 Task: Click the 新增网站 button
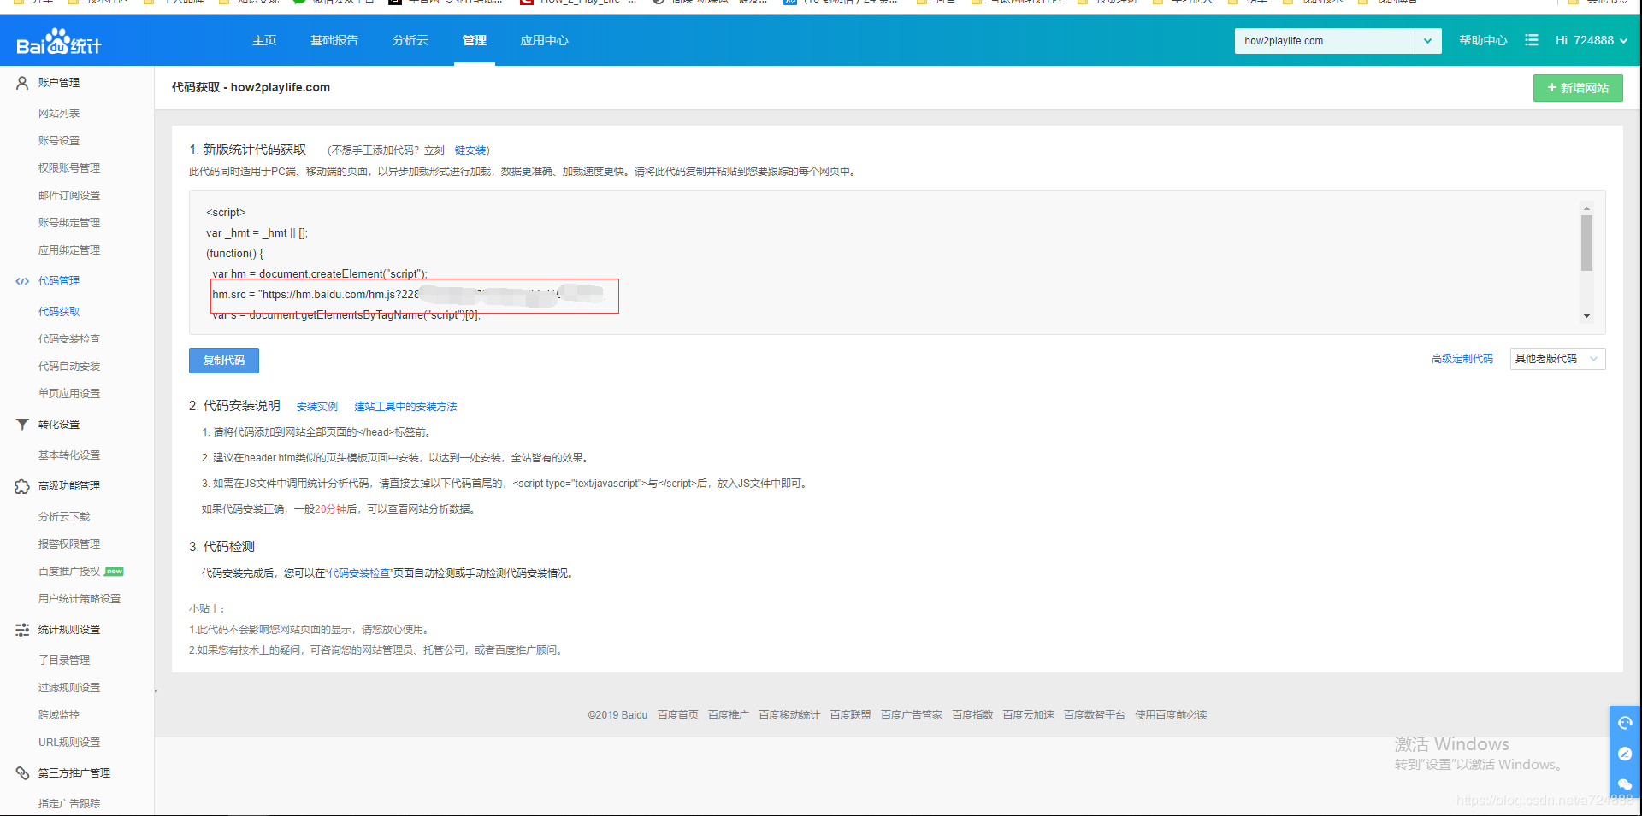pyautogui.click(x=1578, y=88)
